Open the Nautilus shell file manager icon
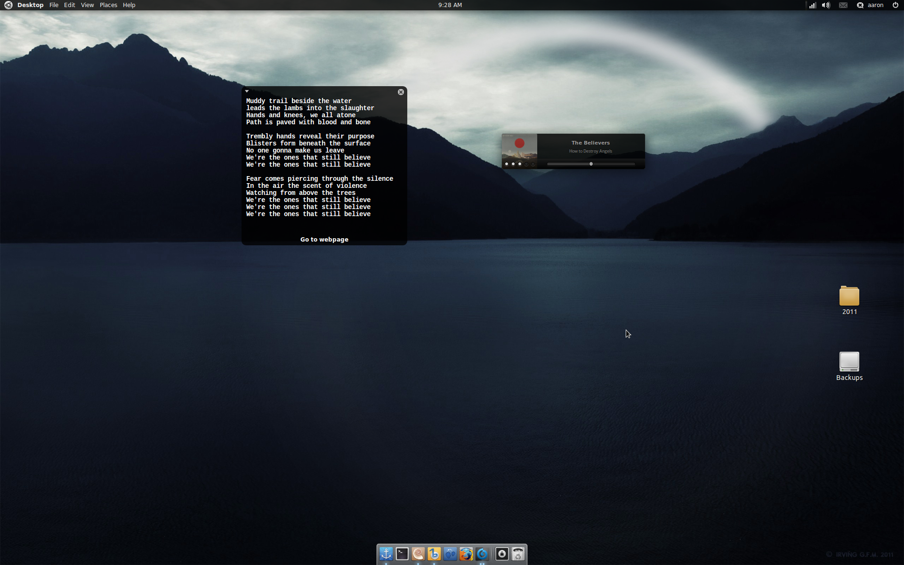Viewport: 904px width, 565px height. point(418,554)
